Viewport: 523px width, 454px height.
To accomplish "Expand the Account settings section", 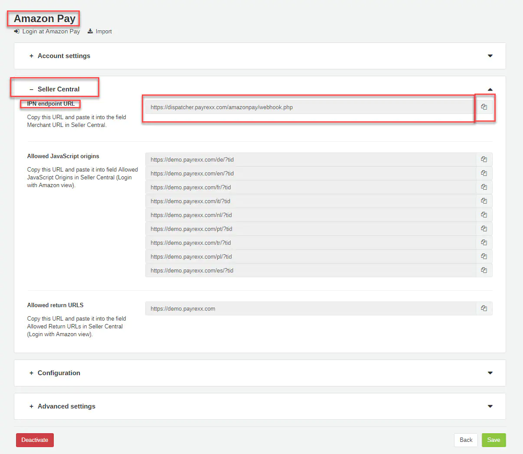I will pyautogui.click(x=64, y=56).
